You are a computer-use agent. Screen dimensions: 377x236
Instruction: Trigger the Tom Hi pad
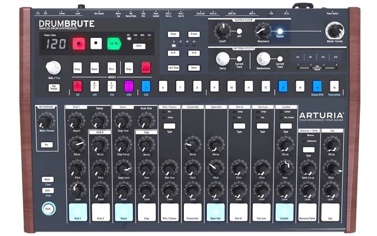(x=239, y=212)
